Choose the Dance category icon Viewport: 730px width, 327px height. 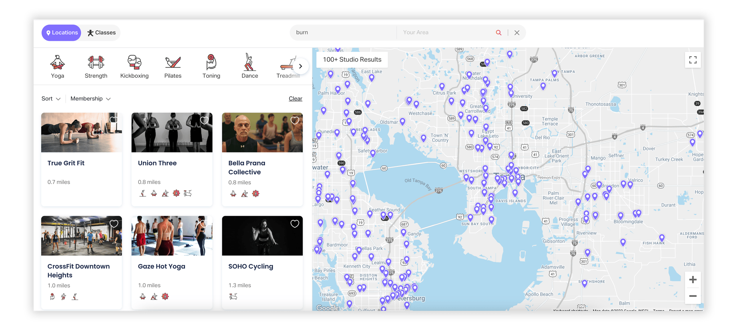[250, 63]
